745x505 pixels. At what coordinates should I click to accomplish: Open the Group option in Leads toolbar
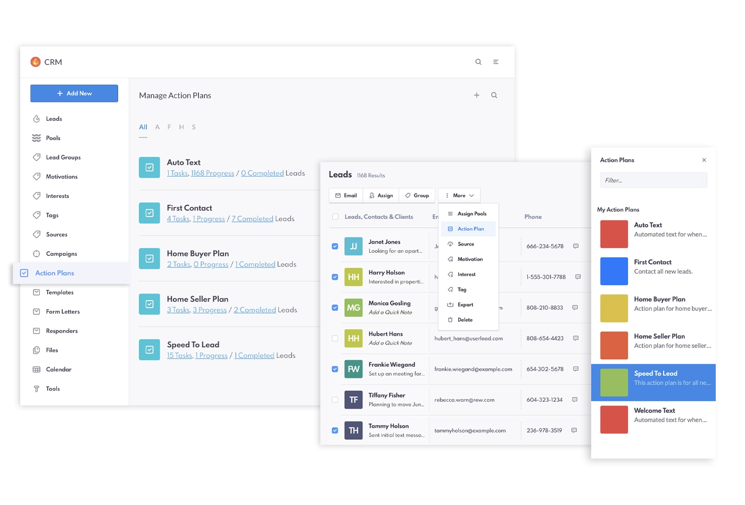417,196
